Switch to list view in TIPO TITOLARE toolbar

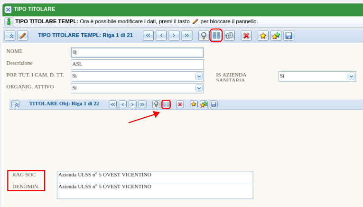216,36
